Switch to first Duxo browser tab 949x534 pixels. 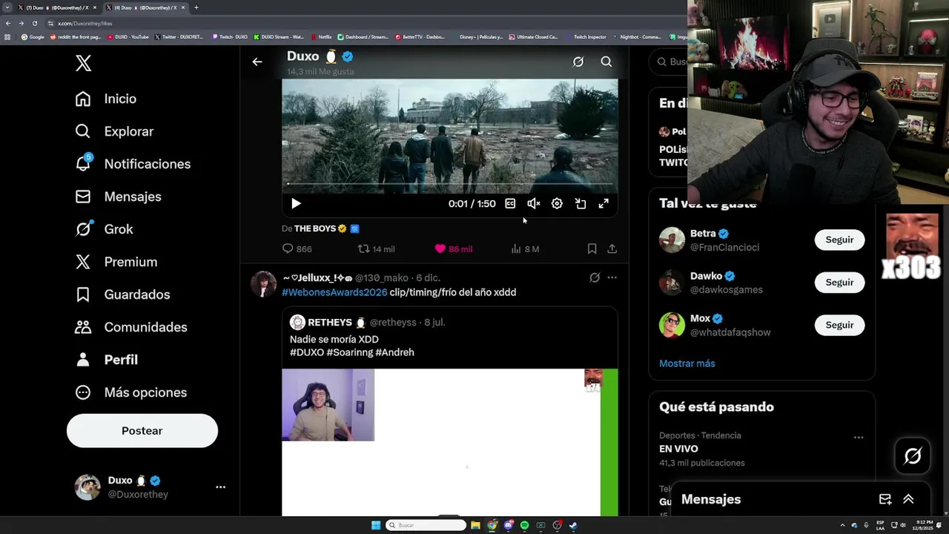57,7
